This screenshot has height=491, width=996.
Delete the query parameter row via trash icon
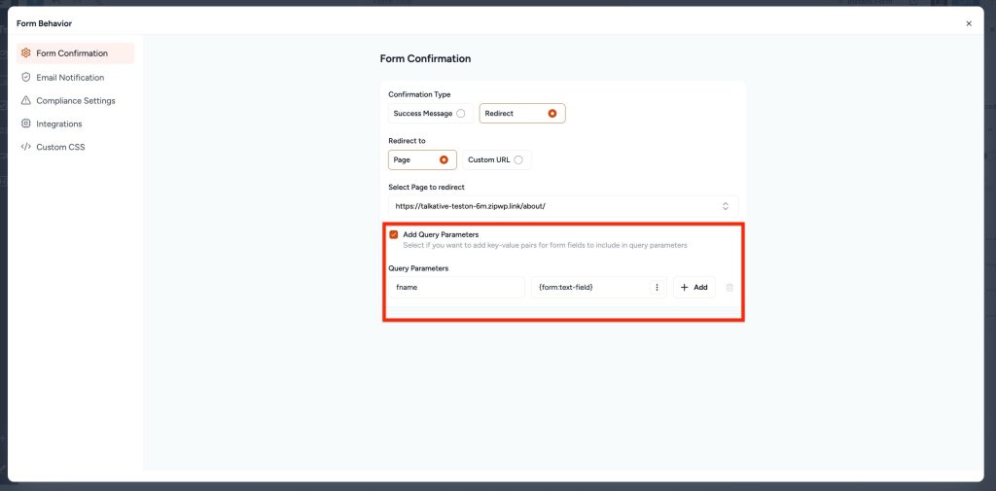729,288
